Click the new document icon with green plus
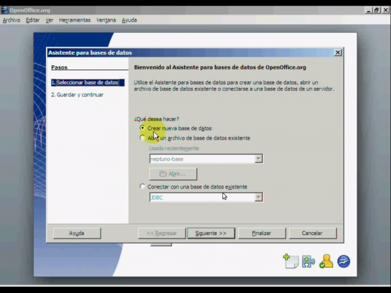Viewport: 391px width, 293px height. [x=291, y=261]
